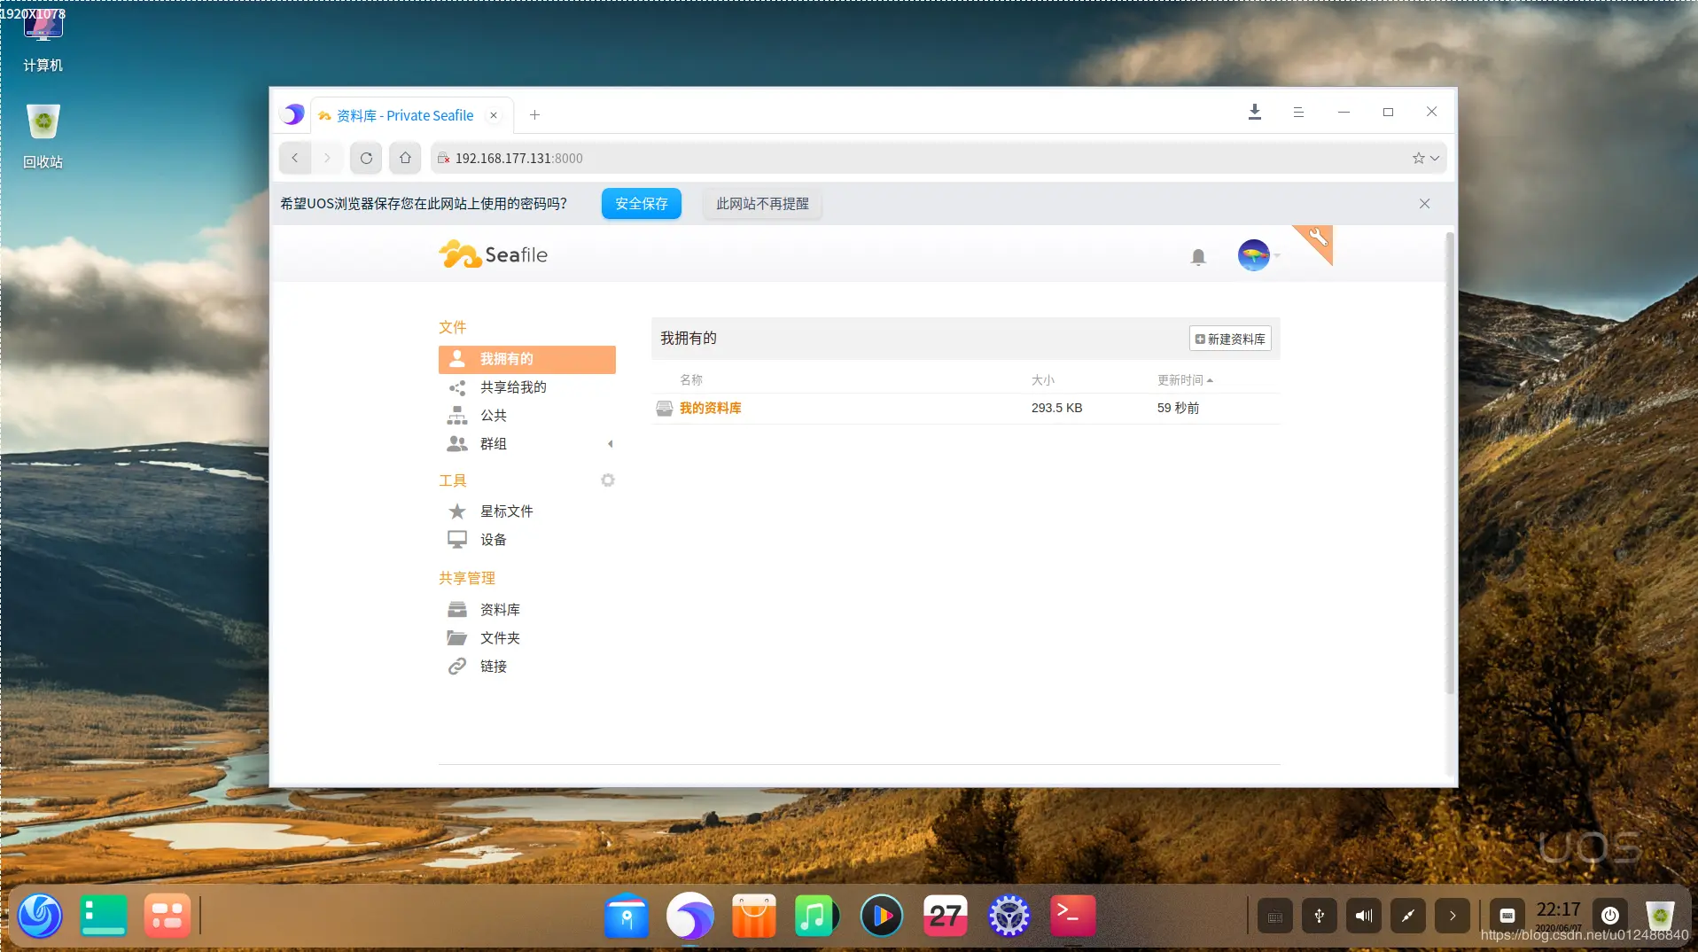Open 链接 under 共享管理
This screenshot has height=952, width=1698.
click(x=493, y=666)
